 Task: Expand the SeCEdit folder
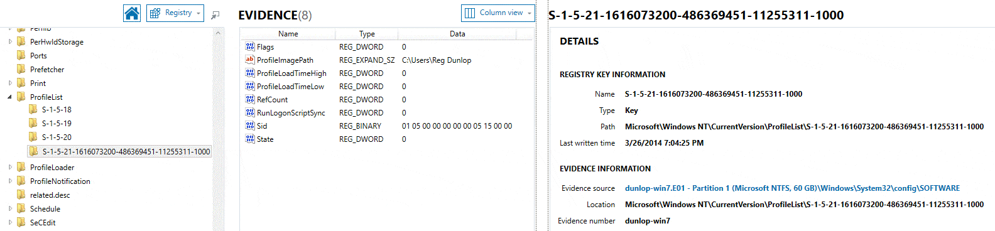[x=10, y=223]
